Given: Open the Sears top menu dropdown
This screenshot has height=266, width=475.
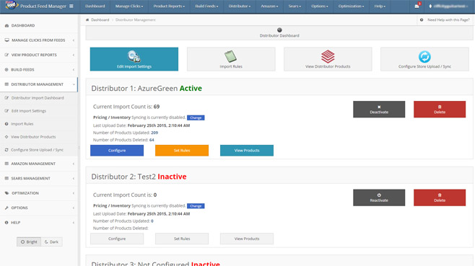Looking at the screenshot, I should click(295, 6).
